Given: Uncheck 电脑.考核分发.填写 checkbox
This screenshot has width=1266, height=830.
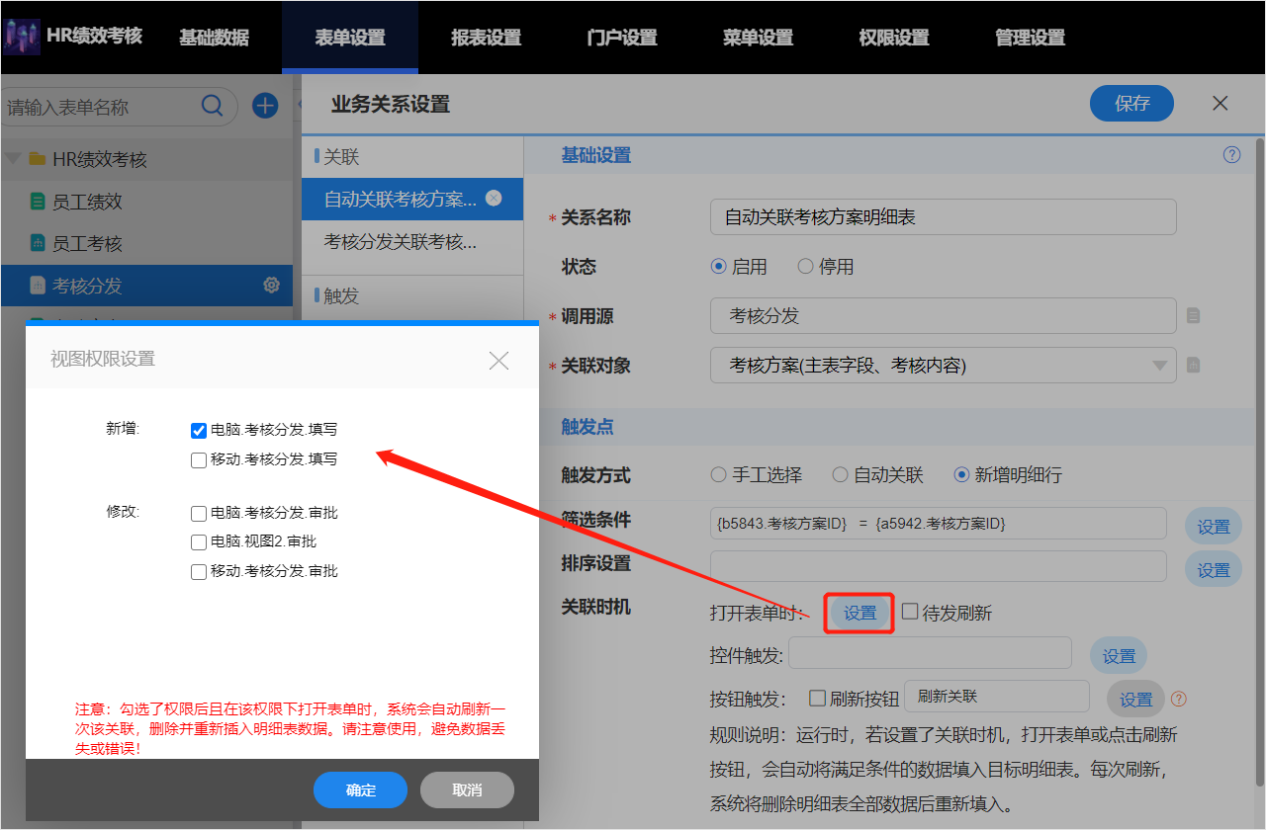Looking at the screenshot, I should click(x=199, y=430).
